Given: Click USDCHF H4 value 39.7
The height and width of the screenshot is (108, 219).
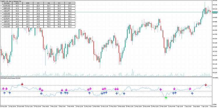Looking at the screenshot, I should click(49, 16).
